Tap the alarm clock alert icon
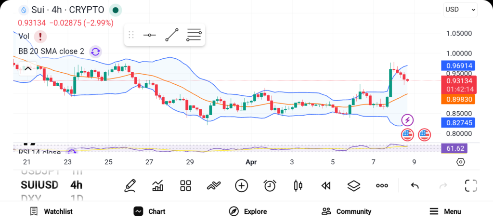This screenshot has height=222, width=493. [270, 185]
